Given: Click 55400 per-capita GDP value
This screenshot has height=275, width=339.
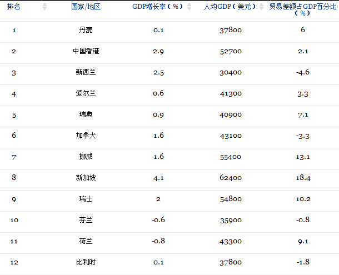Looking at the screenshot, I should [x=231, y=157].
